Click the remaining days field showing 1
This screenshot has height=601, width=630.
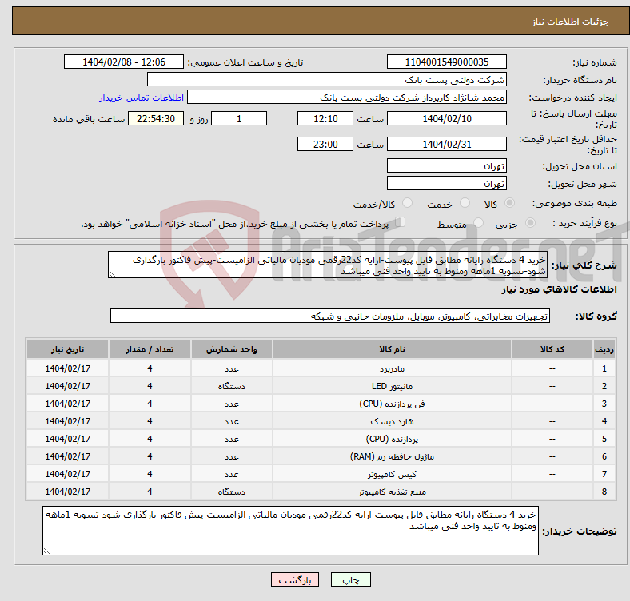click(239, 118)
